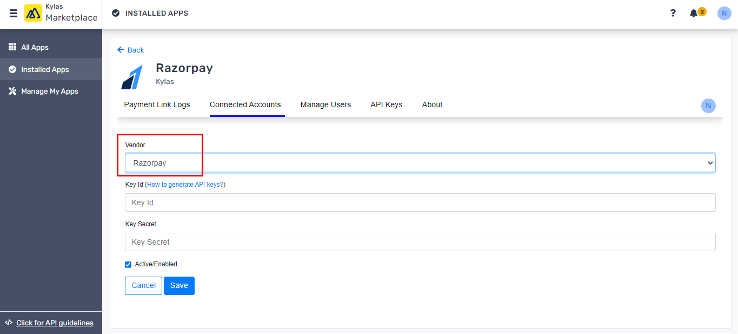Viewport: 738px width, 334px height.
Task: Expand the Vendor dropdown showing Razorpay
Action: 420,163
